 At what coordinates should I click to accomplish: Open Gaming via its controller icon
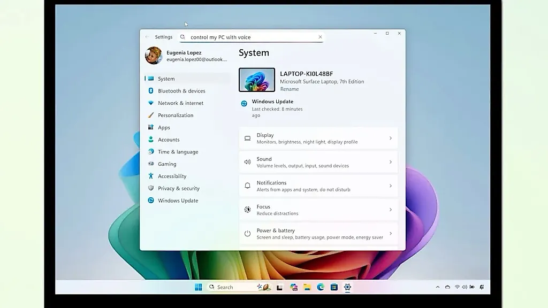[150, 164]
